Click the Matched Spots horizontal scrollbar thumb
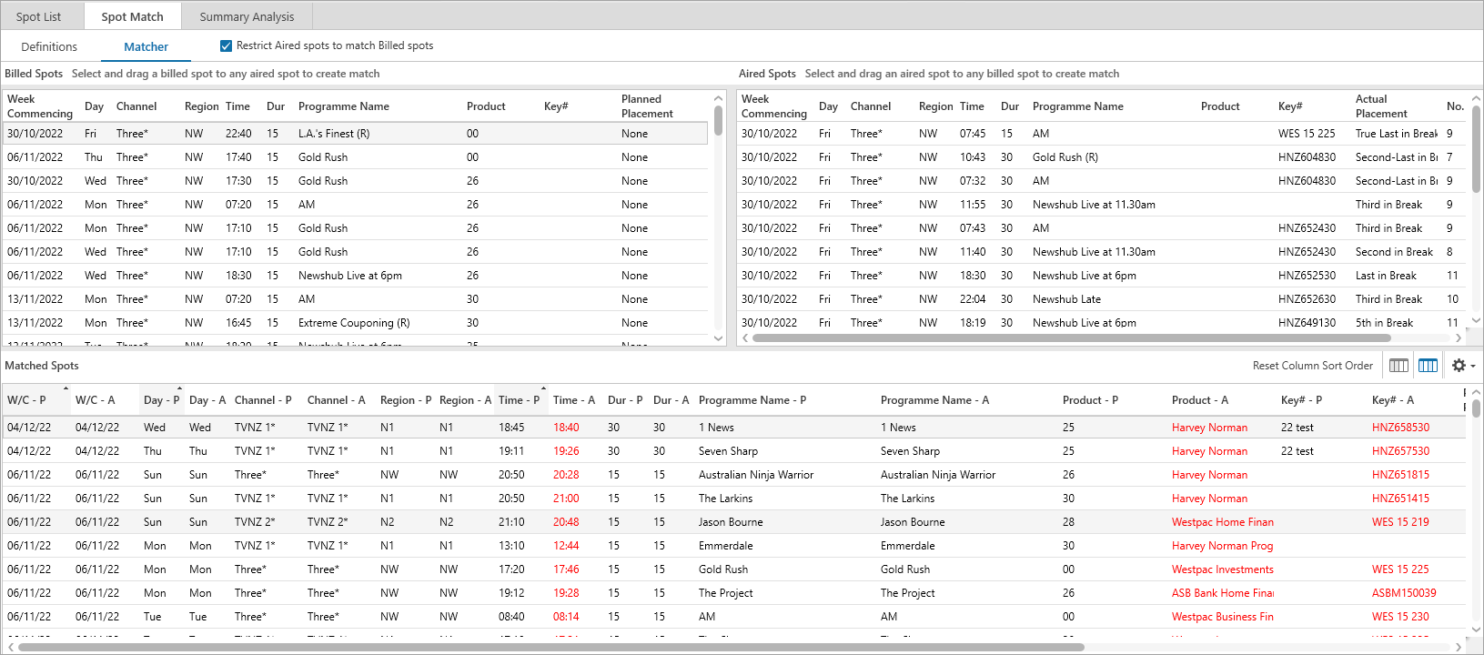Image resolution: width=1484 pixels, height=655 pixels. (551, 647)
